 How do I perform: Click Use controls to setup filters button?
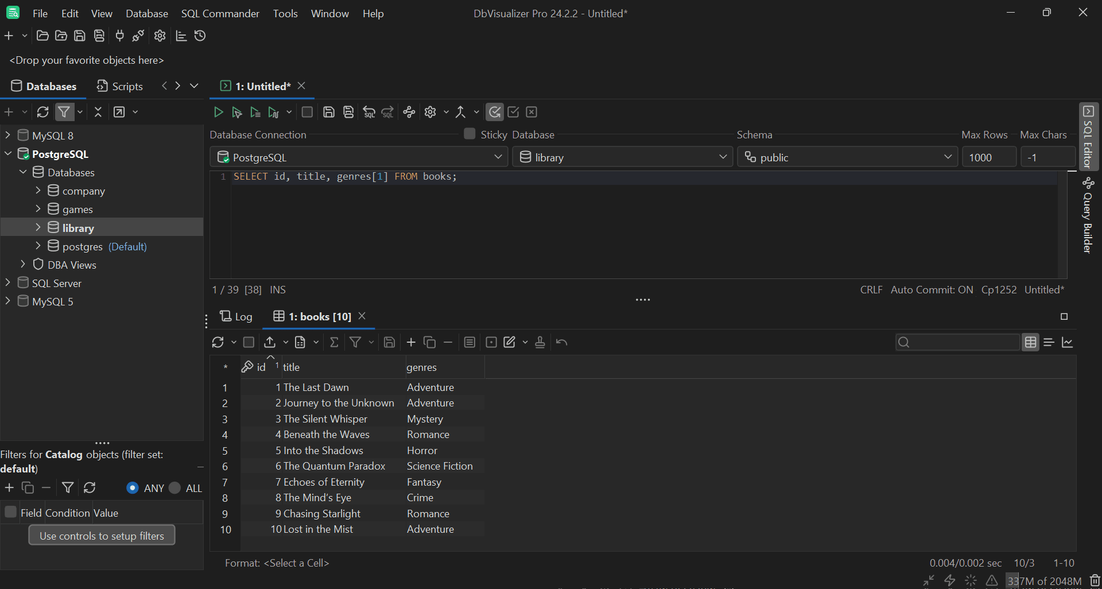point(102,536)
